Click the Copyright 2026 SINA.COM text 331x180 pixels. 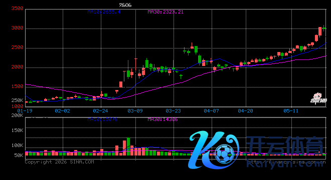pyautogui.click(x=59, y=162)
